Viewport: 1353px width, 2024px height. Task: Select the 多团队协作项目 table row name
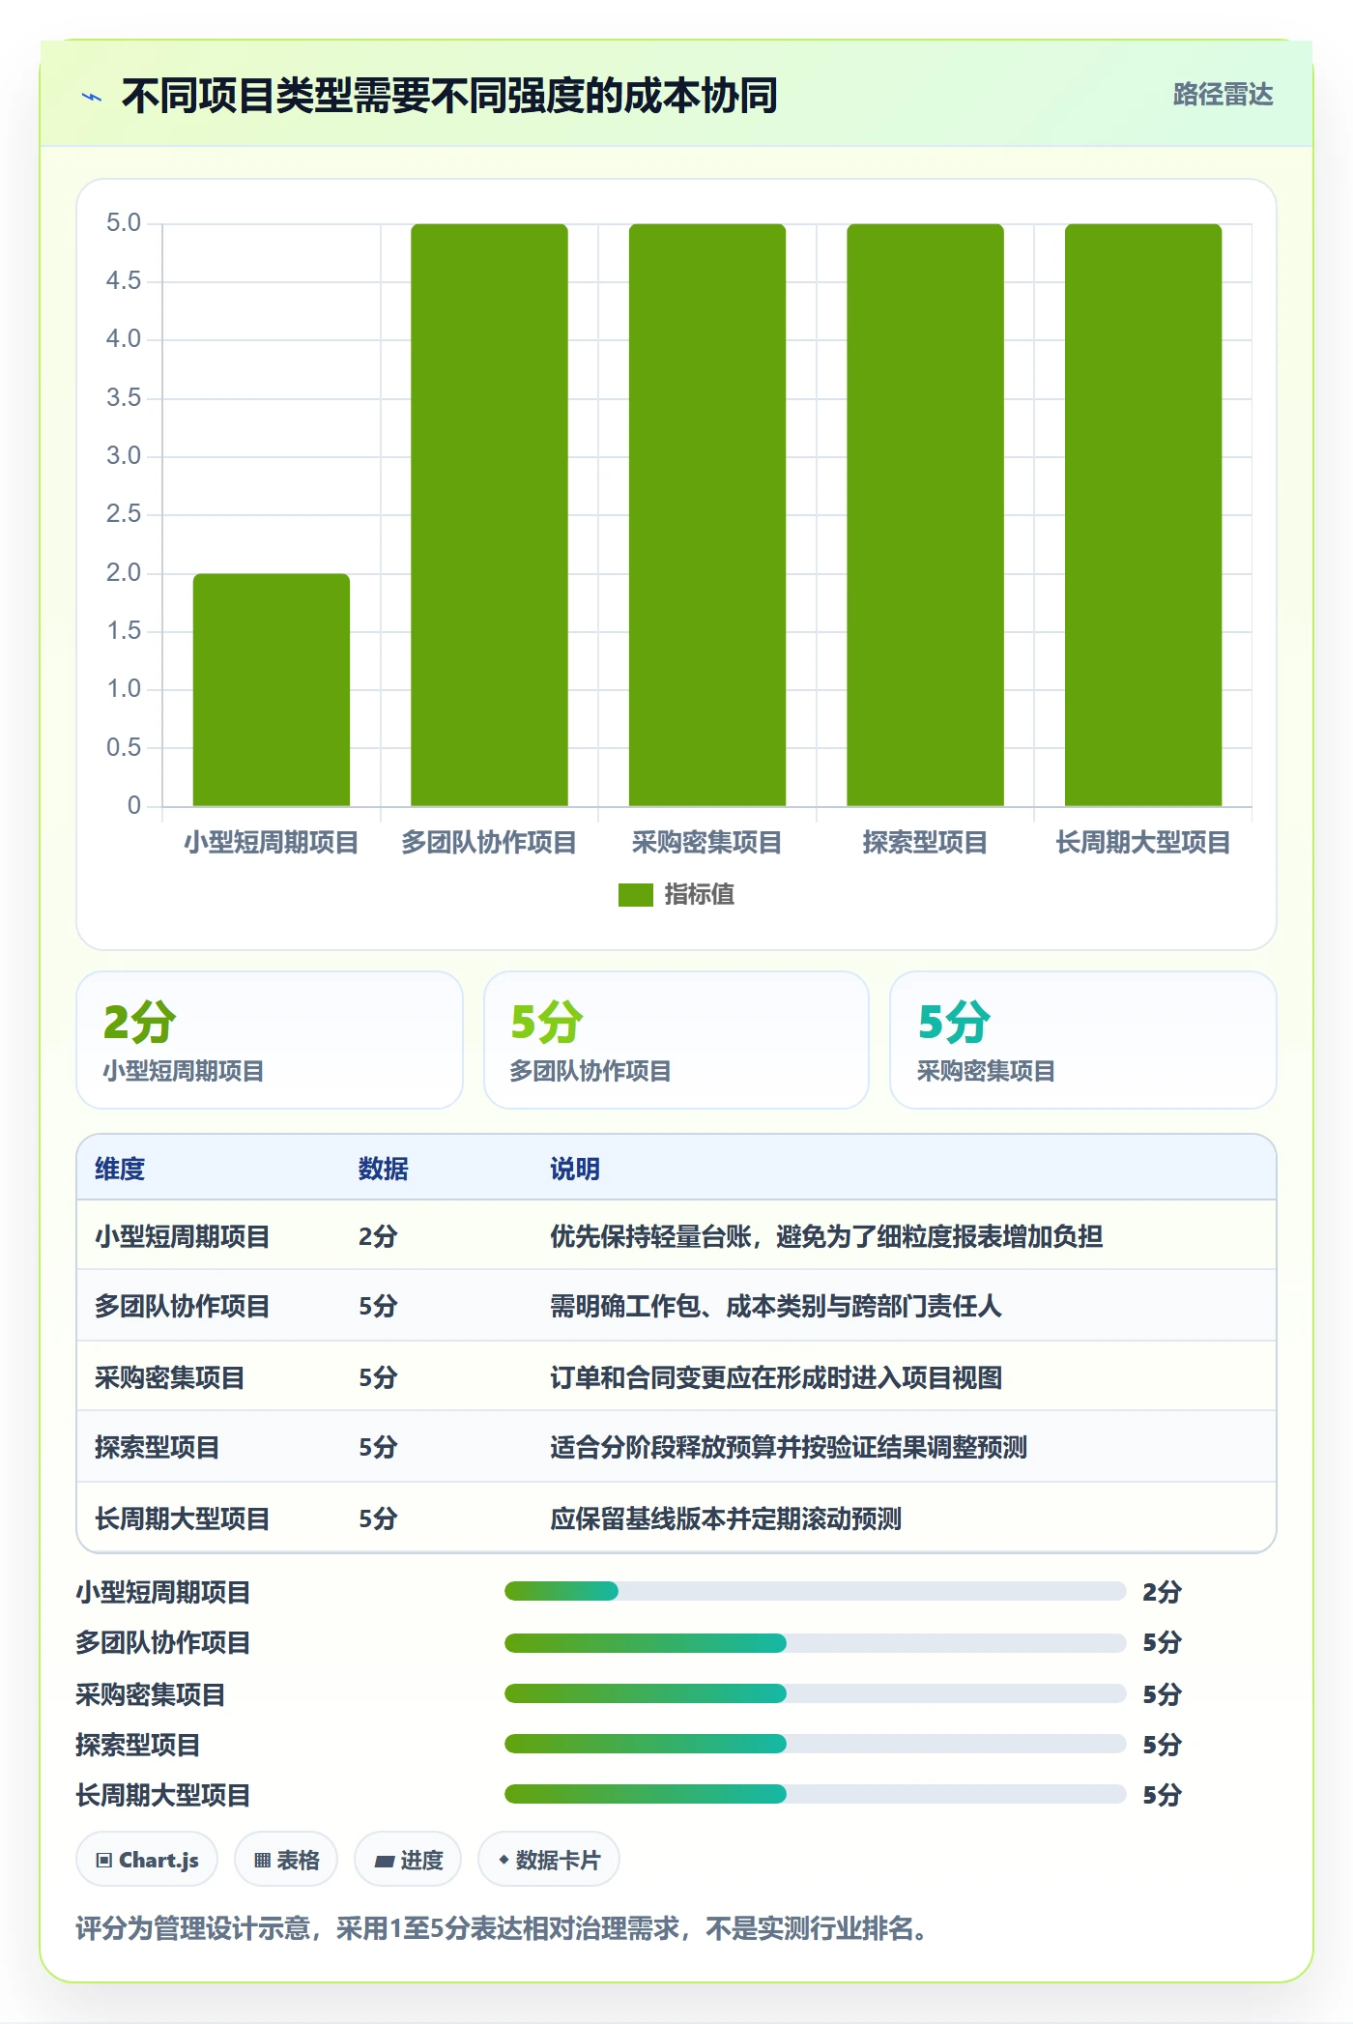[x=182, y=1307]
